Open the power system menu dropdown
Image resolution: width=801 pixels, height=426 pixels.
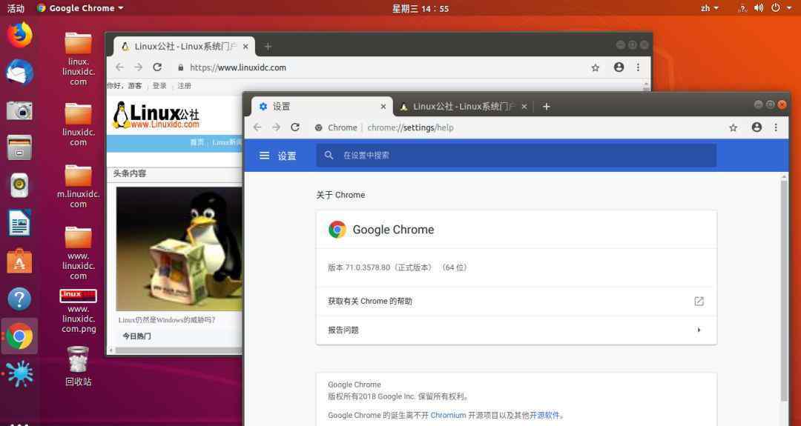782,8
